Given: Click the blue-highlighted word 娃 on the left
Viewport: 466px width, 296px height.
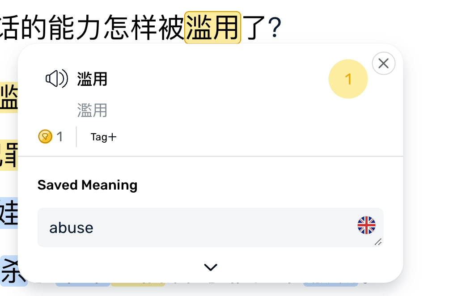Looking at the screenshot, I should 9,213.
